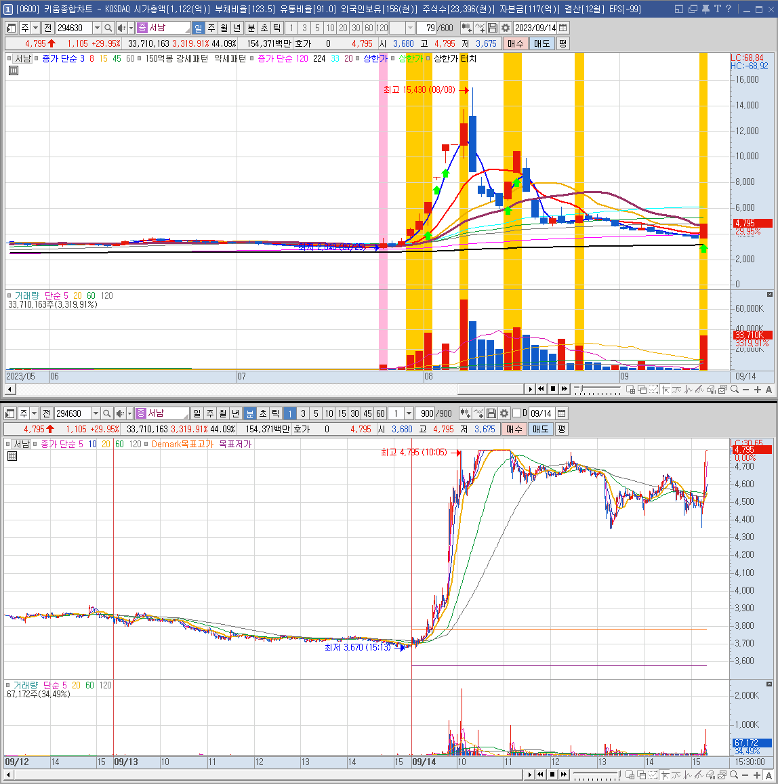The height and width of the screenshot is (784, 778).
Task: Click the crosshair cursor icon in top chart bottom bar
Action: click(x=666, y=390)
